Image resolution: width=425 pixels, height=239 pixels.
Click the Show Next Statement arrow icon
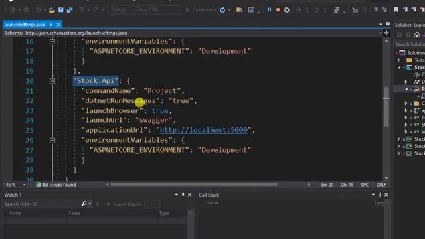pyautogui.click(x=298, y=10)
